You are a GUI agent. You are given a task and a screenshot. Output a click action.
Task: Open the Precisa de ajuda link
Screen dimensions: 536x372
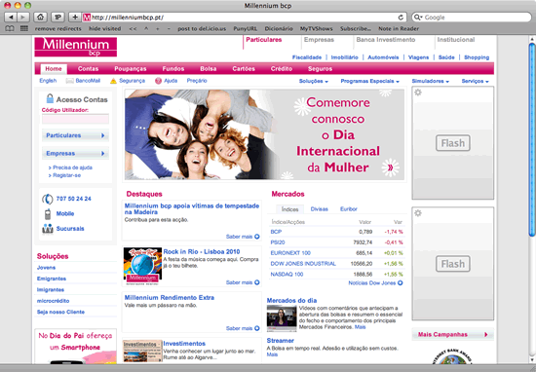72,167
